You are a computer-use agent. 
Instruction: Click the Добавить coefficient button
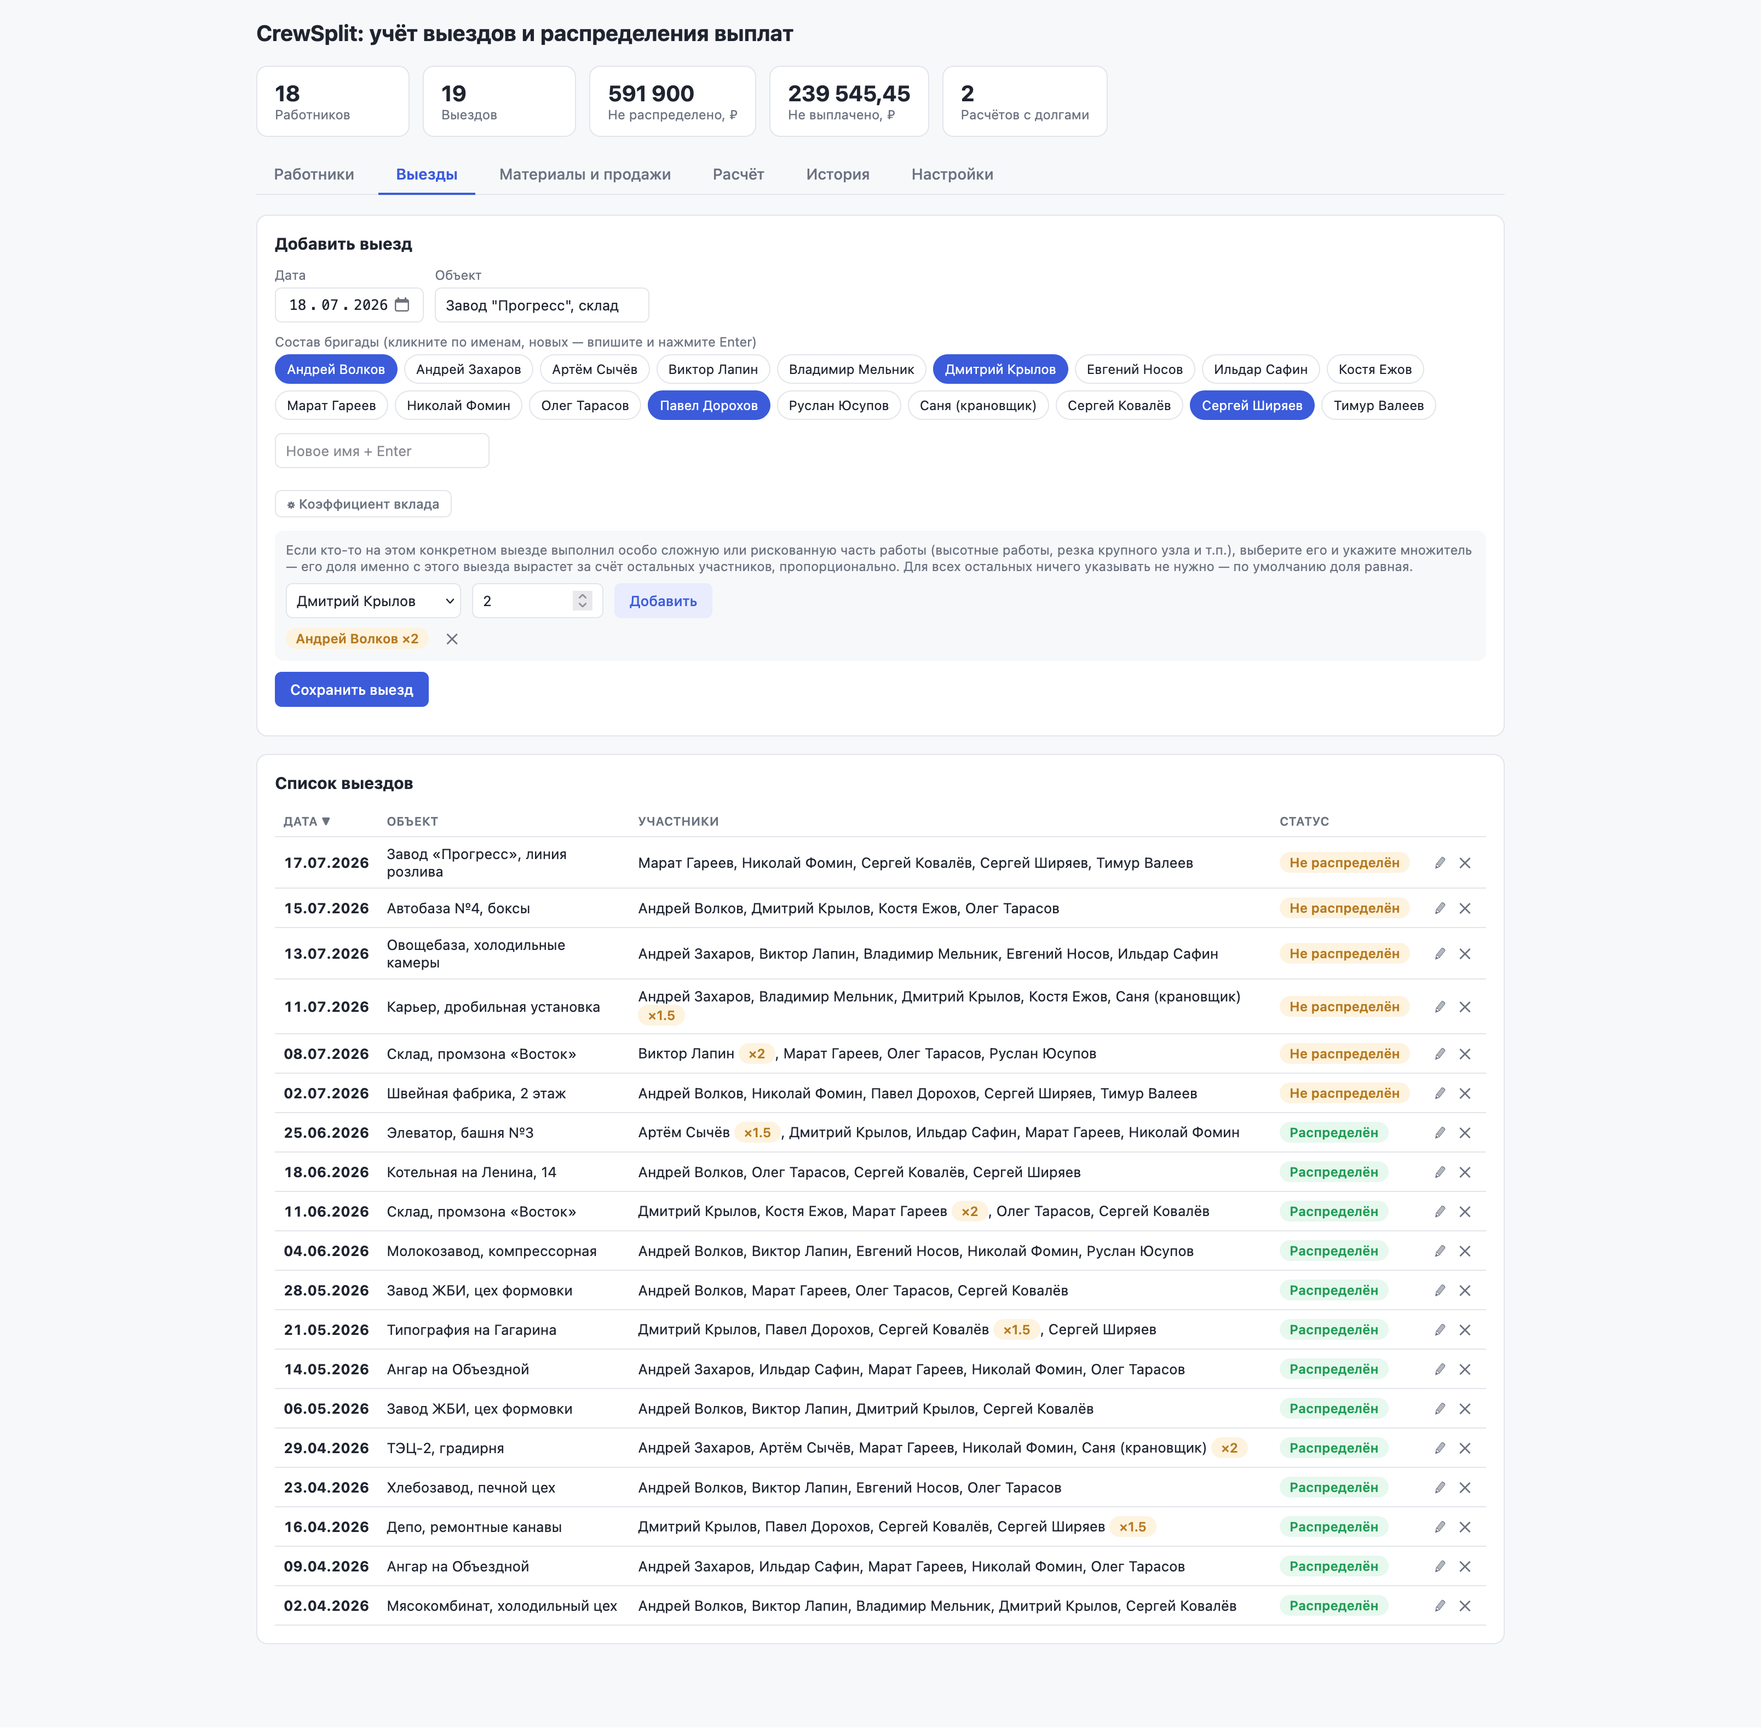click(663, 601)
